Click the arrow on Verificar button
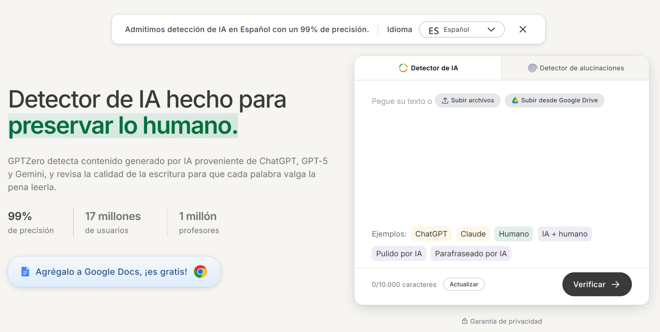The height and width of the screenshot is (332, 660). click(x=616, y=284)
